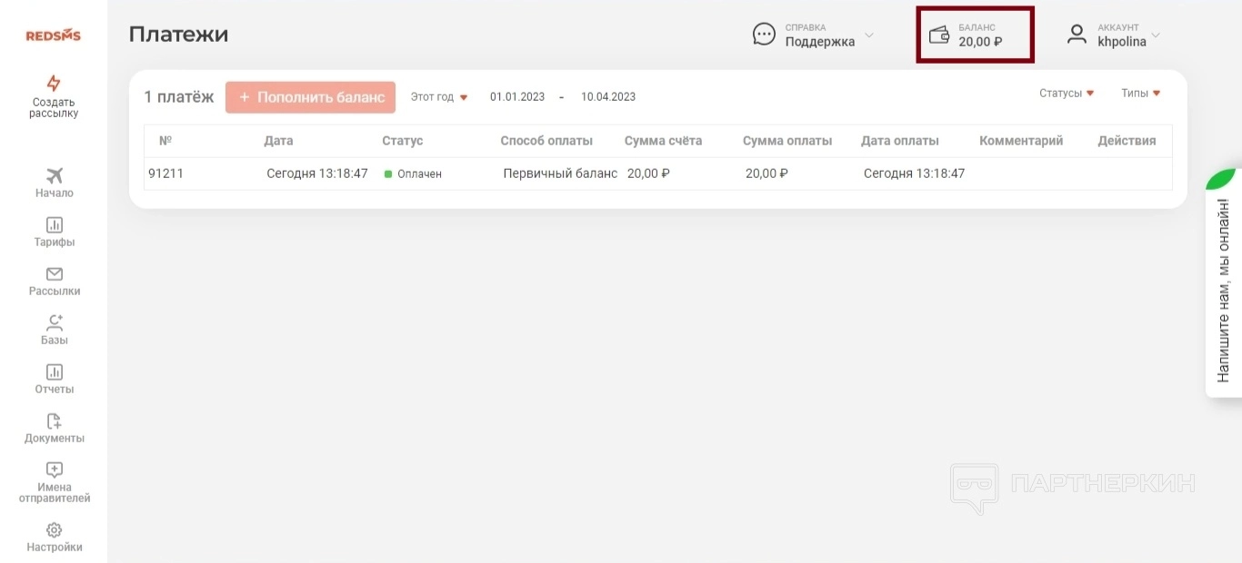Viewport: 1242px width, 563px height.
Task: Click the khpolina account name
Action: tap(1122, 42)
